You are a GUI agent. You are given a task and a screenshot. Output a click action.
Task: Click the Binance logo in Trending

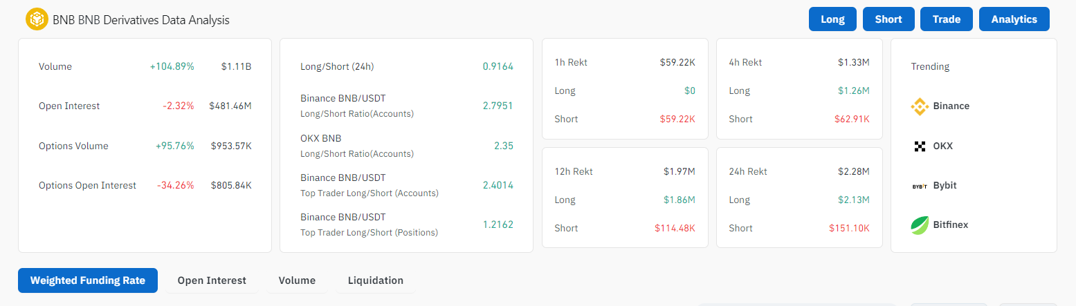[x=920, y=106]
